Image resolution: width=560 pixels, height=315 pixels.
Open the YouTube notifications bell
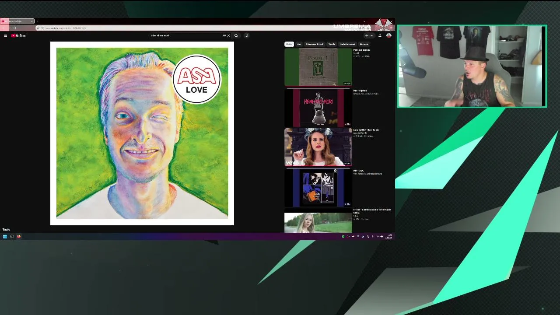(x=380, y=35)
